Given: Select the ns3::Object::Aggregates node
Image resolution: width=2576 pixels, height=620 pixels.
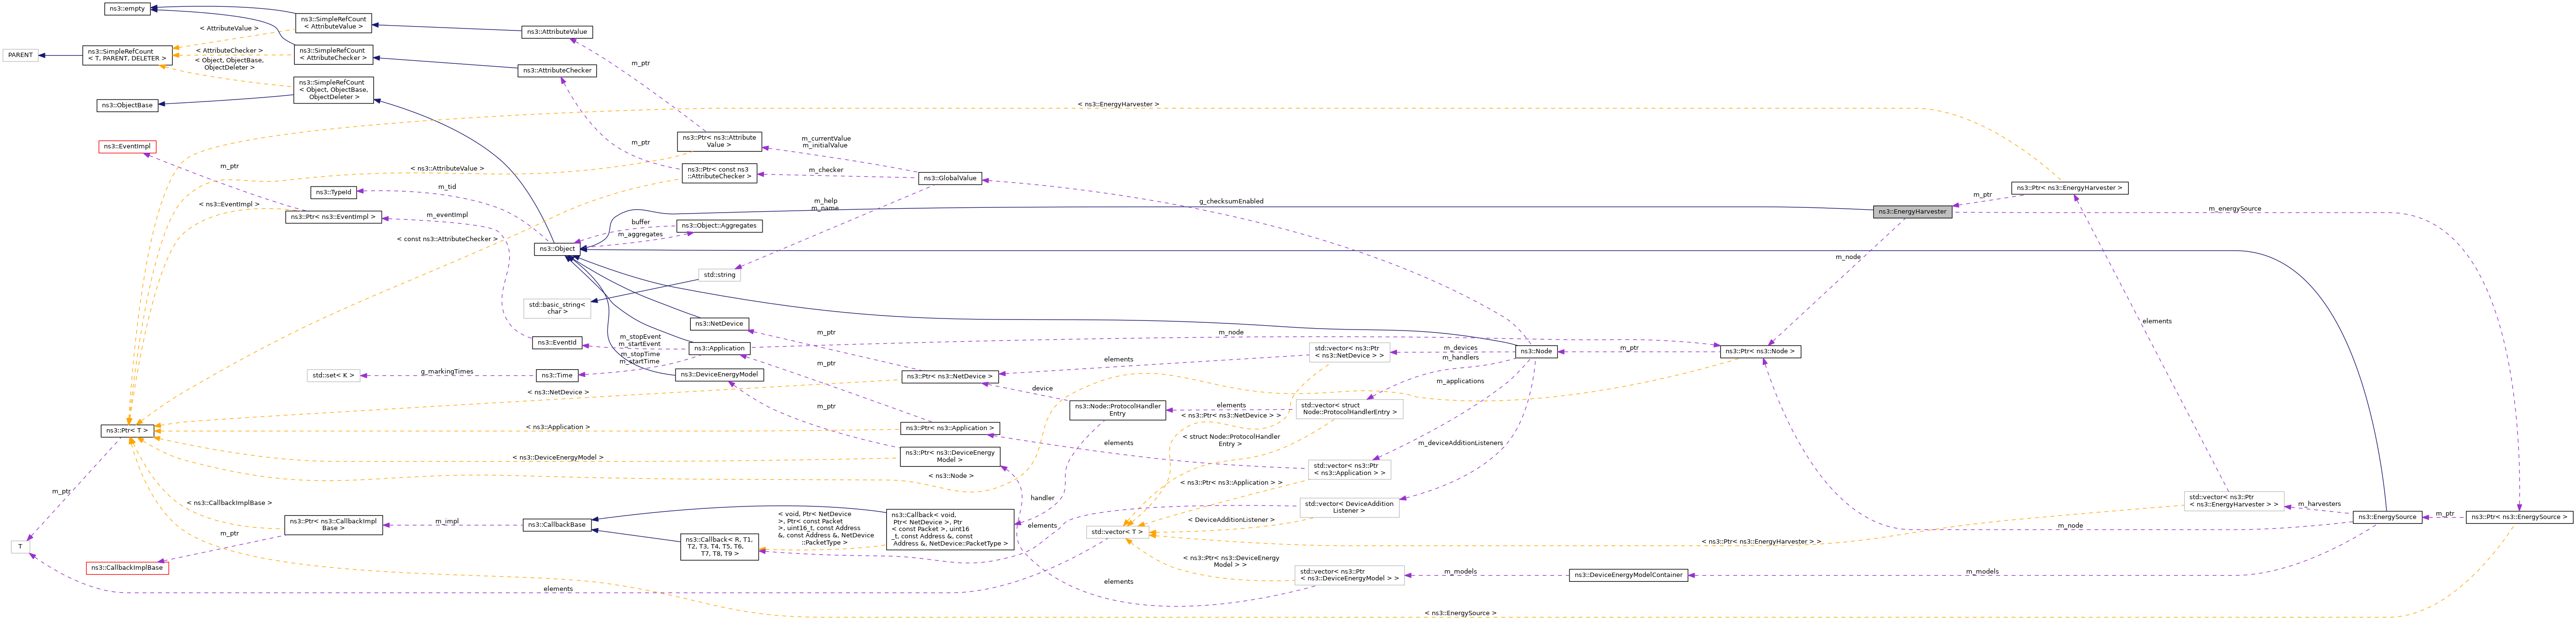Looking at the screenshot, I should [719, 226].
